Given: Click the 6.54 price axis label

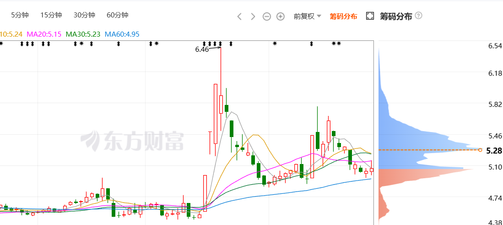Looking at the screenshot, I should 495,46.
